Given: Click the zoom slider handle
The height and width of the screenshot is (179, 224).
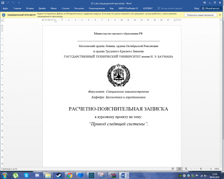Looking at the screenshot, I should coord(201,169).
